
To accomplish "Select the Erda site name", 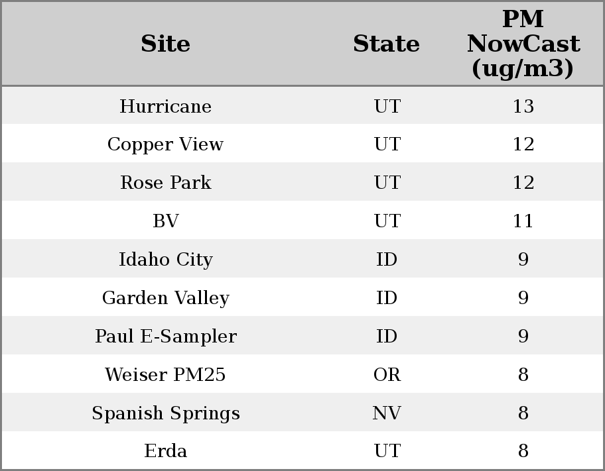I will pos(165,451).
